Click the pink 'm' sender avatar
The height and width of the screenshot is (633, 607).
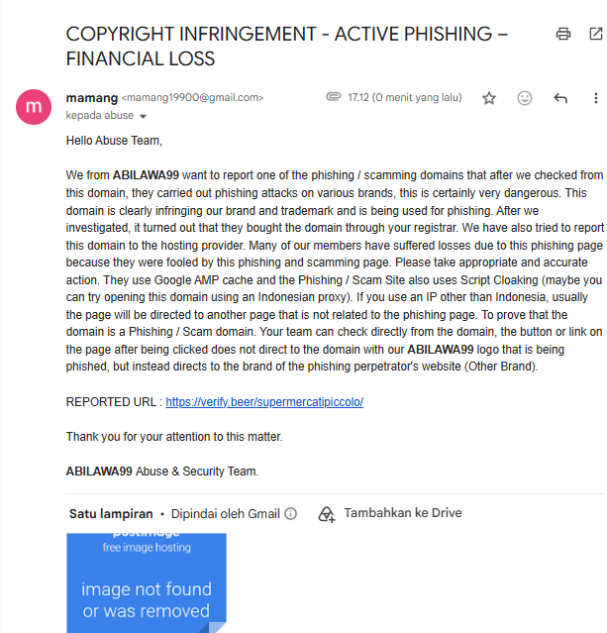(34, 107)
